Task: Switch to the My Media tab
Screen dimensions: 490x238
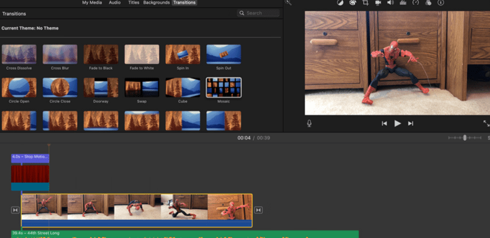Action: (92, 3)
